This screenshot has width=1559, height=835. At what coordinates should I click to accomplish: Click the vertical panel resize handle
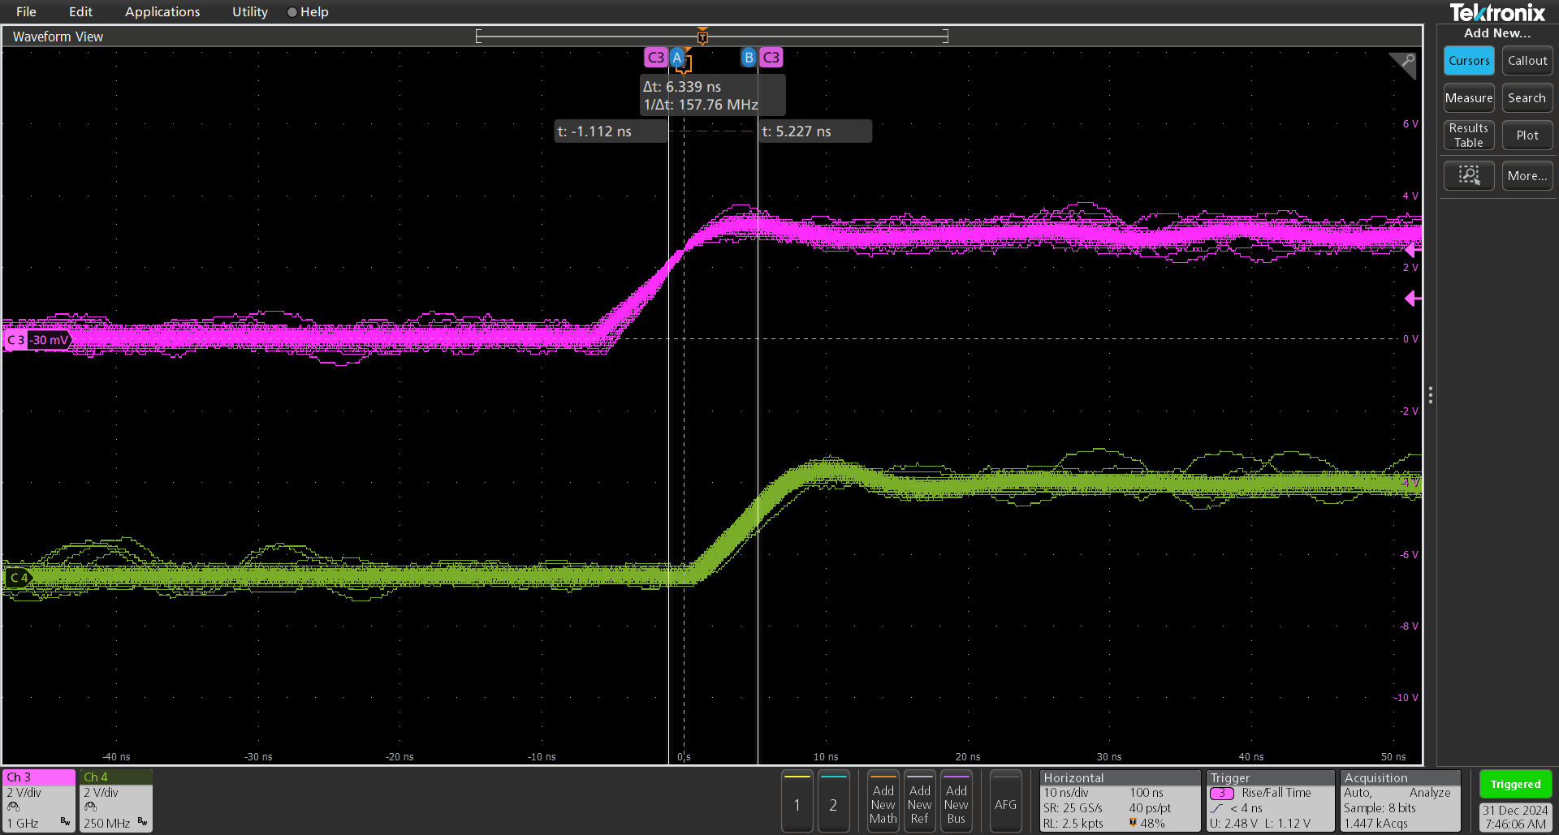click(x=1430, y=395)
